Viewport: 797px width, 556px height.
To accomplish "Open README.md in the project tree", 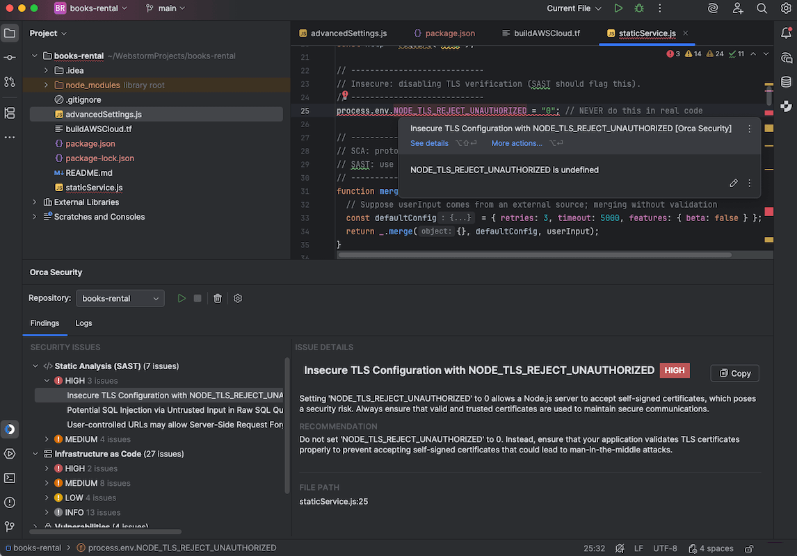I will click(88, 173).
